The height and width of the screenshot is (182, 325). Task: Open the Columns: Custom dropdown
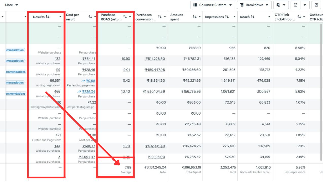[213, 5]
